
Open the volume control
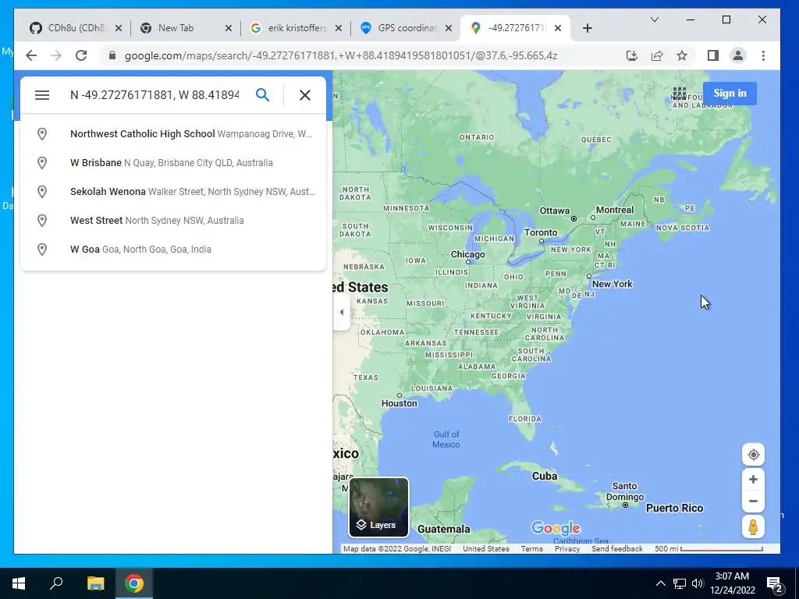click(x=698, y=583)
